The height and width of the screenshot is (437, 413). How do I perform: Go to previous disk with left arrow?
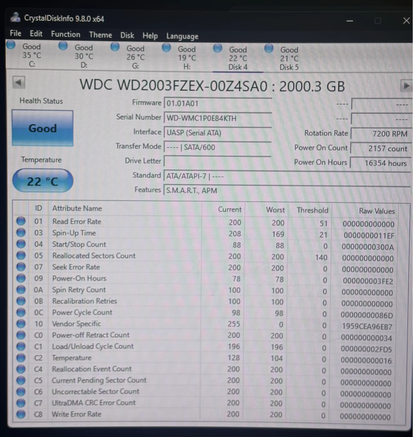[x=19, y=82]
